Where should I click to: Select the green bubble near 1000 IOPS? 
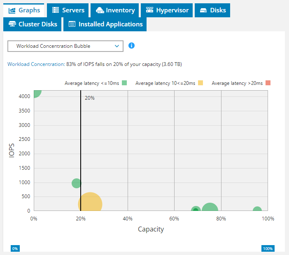[x=76, y=183]
